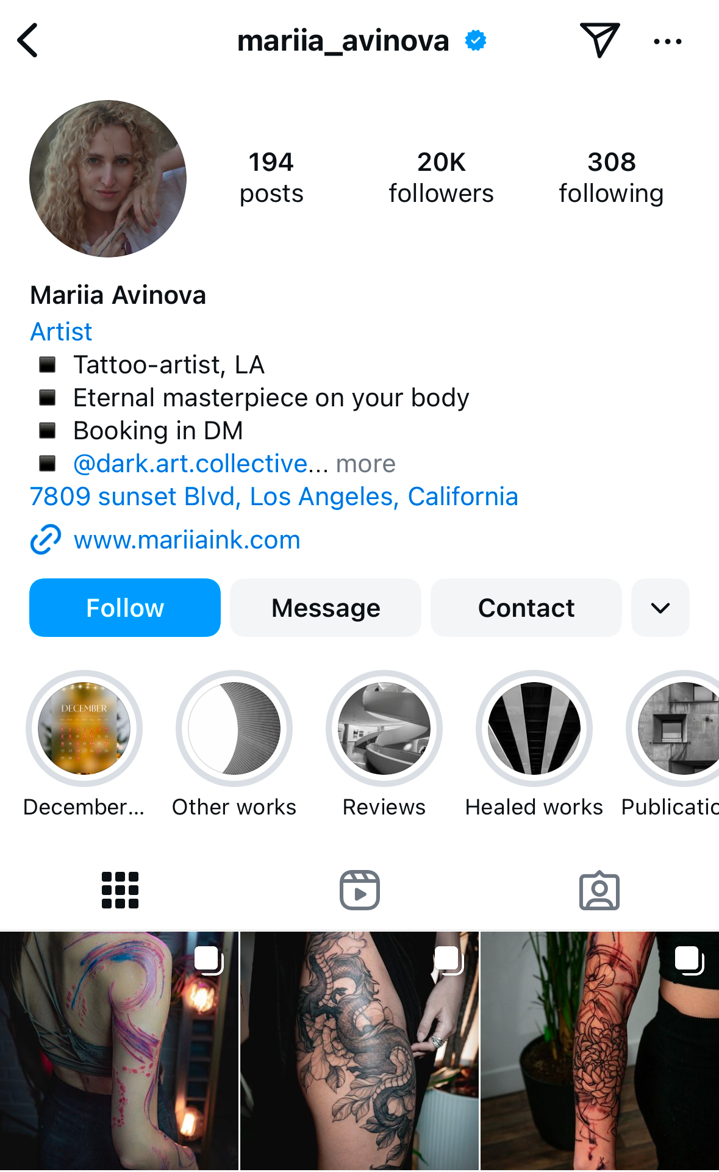Expand the suggested accounts chevron button
This screenshot has height=1172, width=719.
[x=660, y=608]
